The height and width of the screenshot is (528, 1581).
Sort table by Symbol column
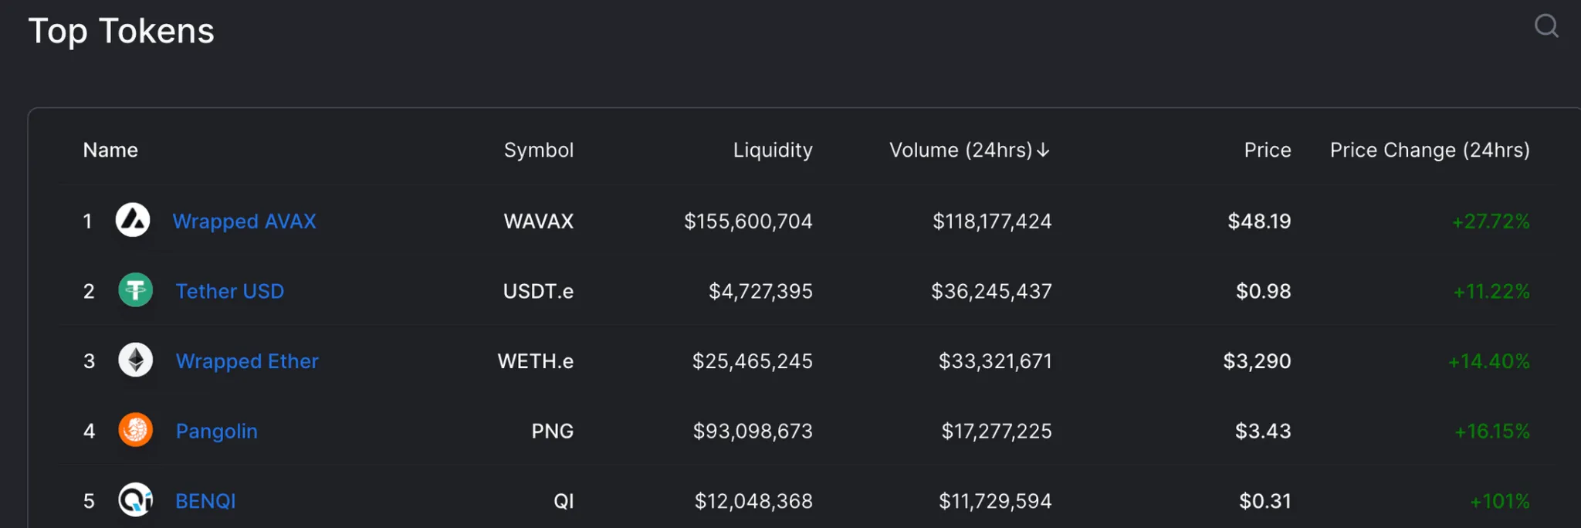coord(538,151)
